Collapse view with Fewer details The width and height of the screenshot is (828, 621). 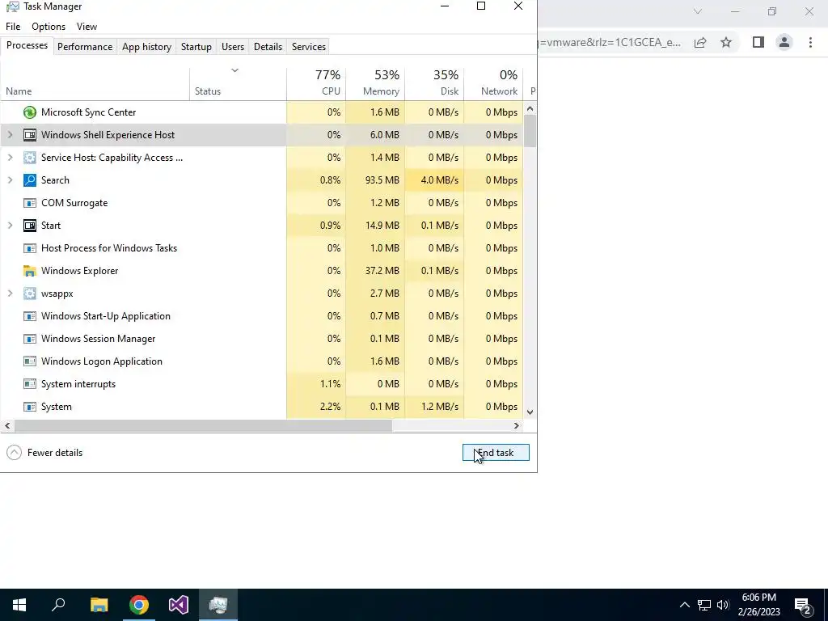44,453
